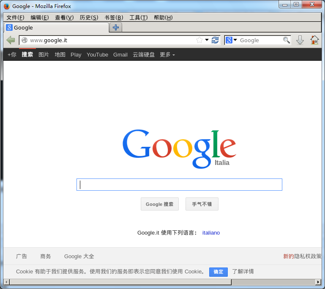Open Gmail in the Google bar
This screenshot has height=289, width=325.
click(120, 54)
